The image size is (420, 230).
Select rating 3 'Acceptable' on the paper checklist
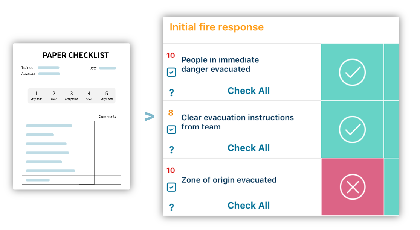click(x=71, y=95)
